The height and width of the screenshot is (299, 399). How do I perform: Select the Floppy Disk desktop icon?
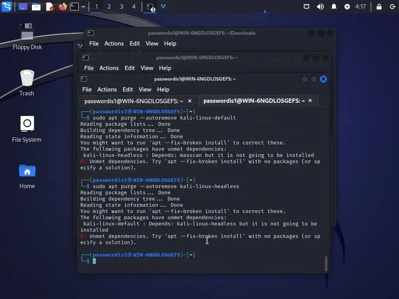coord(27,37)
